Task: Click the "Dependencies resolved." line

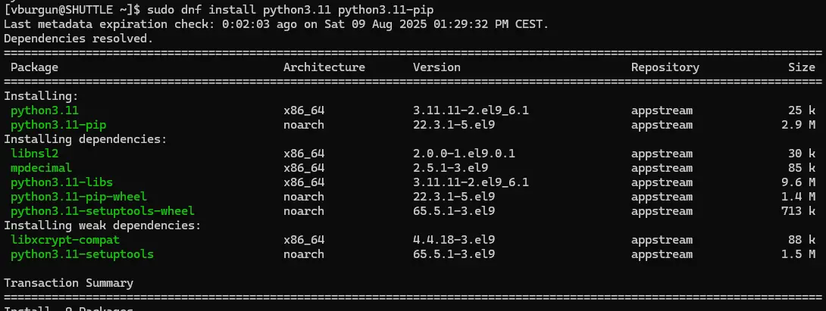Action: pyautogui.click(x=78, y=39)
